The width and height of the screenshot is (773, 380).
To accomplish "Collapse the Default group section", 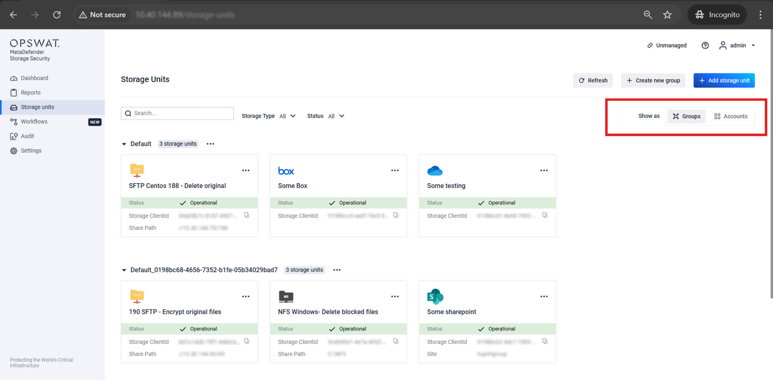I will click(x=124, y=144).
